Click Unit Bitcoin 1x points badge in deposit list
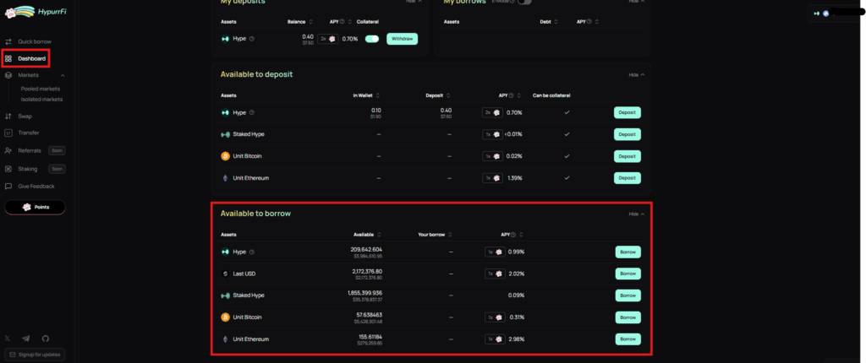Screen dimensions: 866x363 [x=492, y=157]
